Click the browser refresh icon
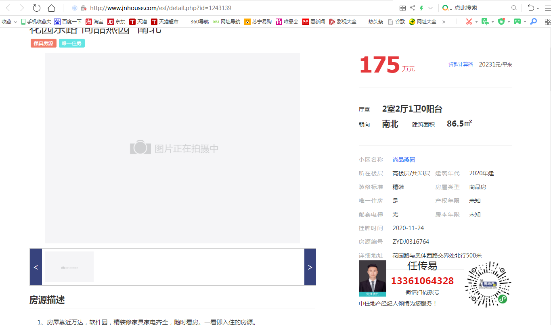The height and width of the screenshot is (326, 551). coord(37,8)
